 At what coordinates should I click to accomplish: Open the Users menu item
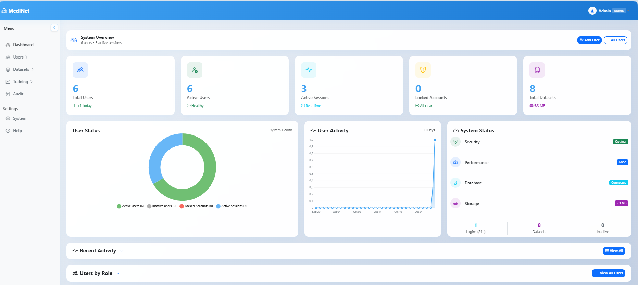[x=30, y=57]
